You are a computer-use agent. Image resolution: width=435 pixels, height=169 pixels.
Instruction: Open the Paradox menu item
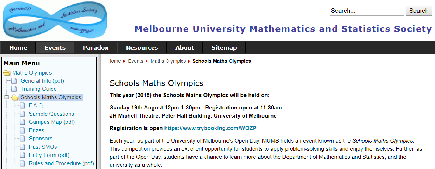tap(96, 47)
